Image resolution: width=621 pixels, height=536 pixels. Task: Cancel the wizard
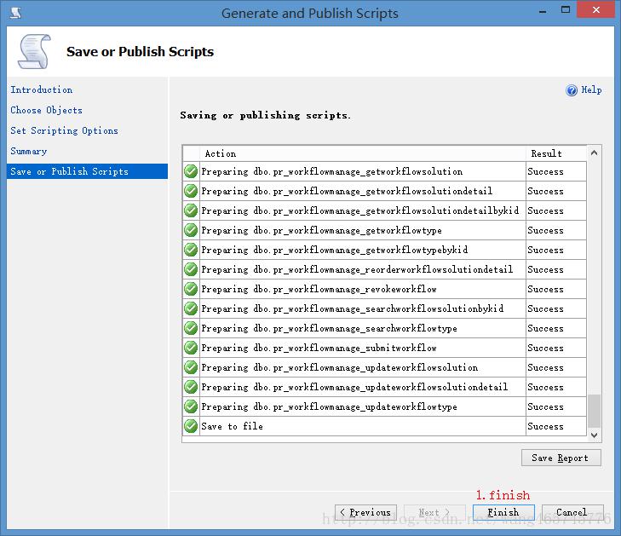pyautogui.click(x=572, y=512)
